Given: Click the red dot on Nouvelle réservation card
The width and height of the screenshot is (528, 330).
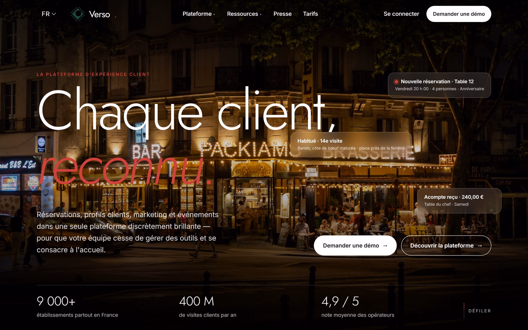Looking at the screenshot, I should click(396, 82).
